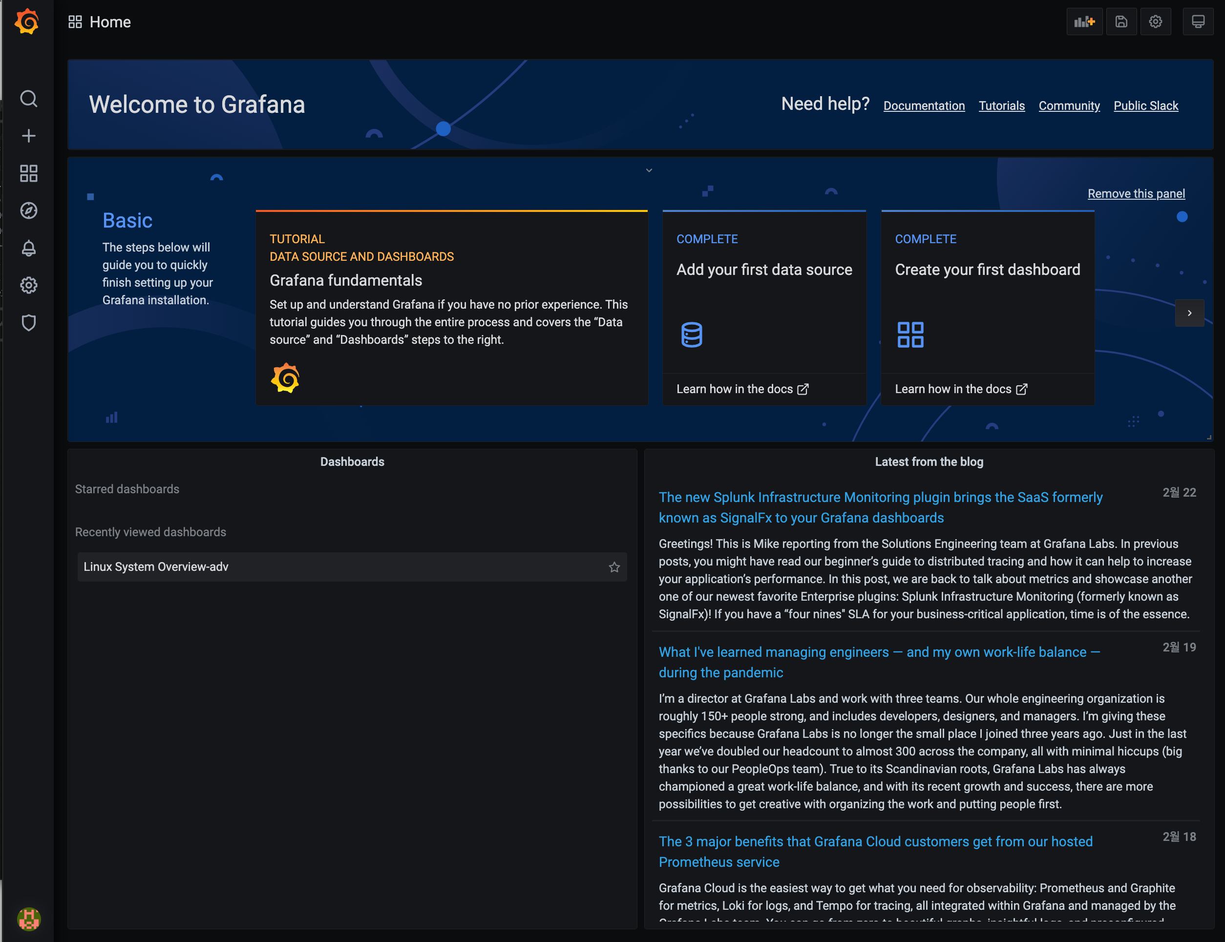Screen dimensions: 1225x942
Task: Click the dashboard grid icon beside Home
Action: coord(75,22)
